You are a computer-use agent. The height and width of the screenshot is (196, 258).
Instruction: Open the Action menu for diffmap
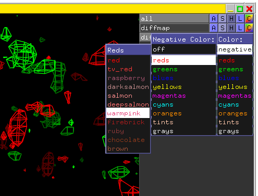click(x=214, y=28)
